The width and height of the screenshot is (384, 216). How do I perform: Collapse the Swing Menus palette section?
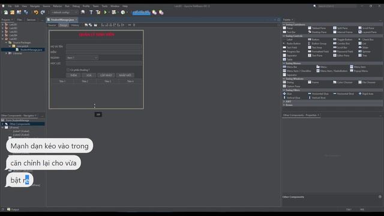click(284, 63)
